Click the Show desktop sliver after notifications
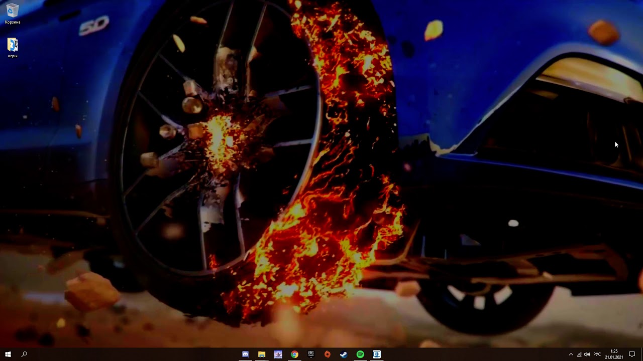The width and height of the screenshot is (643, 361). click(641, 354)
